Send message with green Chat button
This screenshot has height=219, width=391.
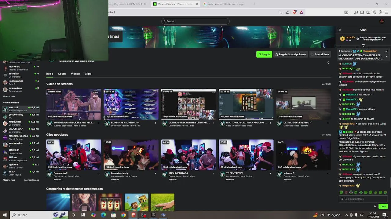[383, 206]
